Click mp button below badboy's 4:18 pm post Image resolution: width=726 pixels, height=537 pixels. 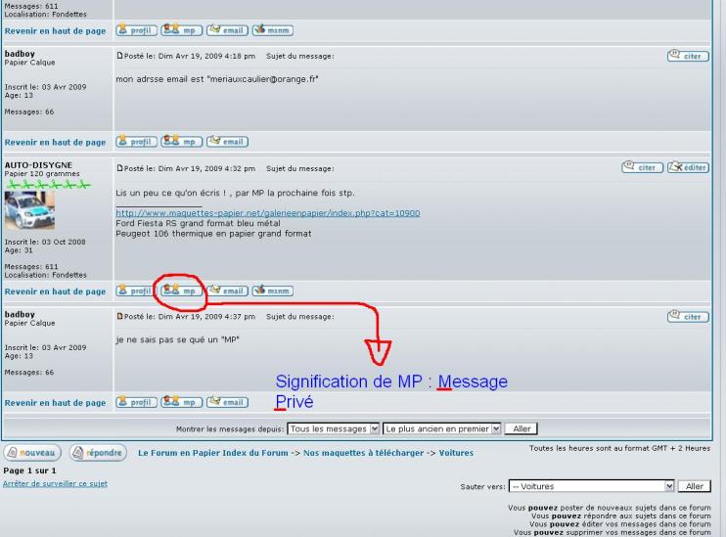[x=182, y=142]
